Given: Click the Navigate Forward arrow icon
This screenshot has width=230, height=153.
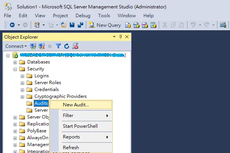Looking at the screenshot, I should 25,25.
